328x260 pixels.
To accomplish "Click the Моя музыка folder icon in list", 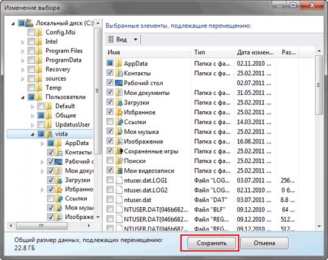I will 118,132.
